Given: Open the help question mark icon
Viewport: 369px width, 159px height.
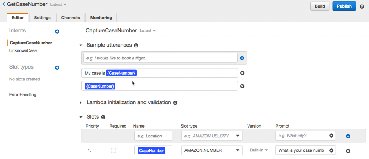Looking at the screenshot, I should [x=362, y=6].
